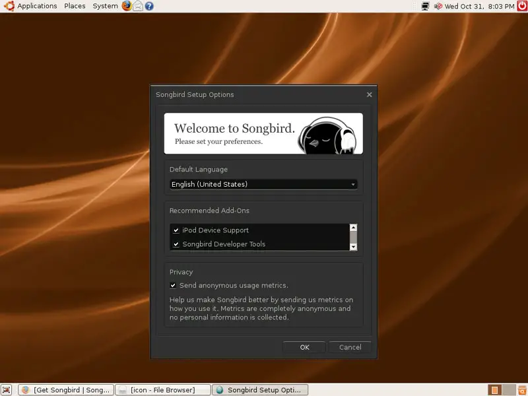The image size is (528, 396).
Task: Open the network monitor tray icon
Action: (x=425, y=6)
